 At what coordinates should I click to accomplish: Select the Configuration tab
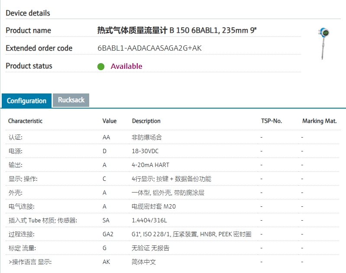(26, 101)
